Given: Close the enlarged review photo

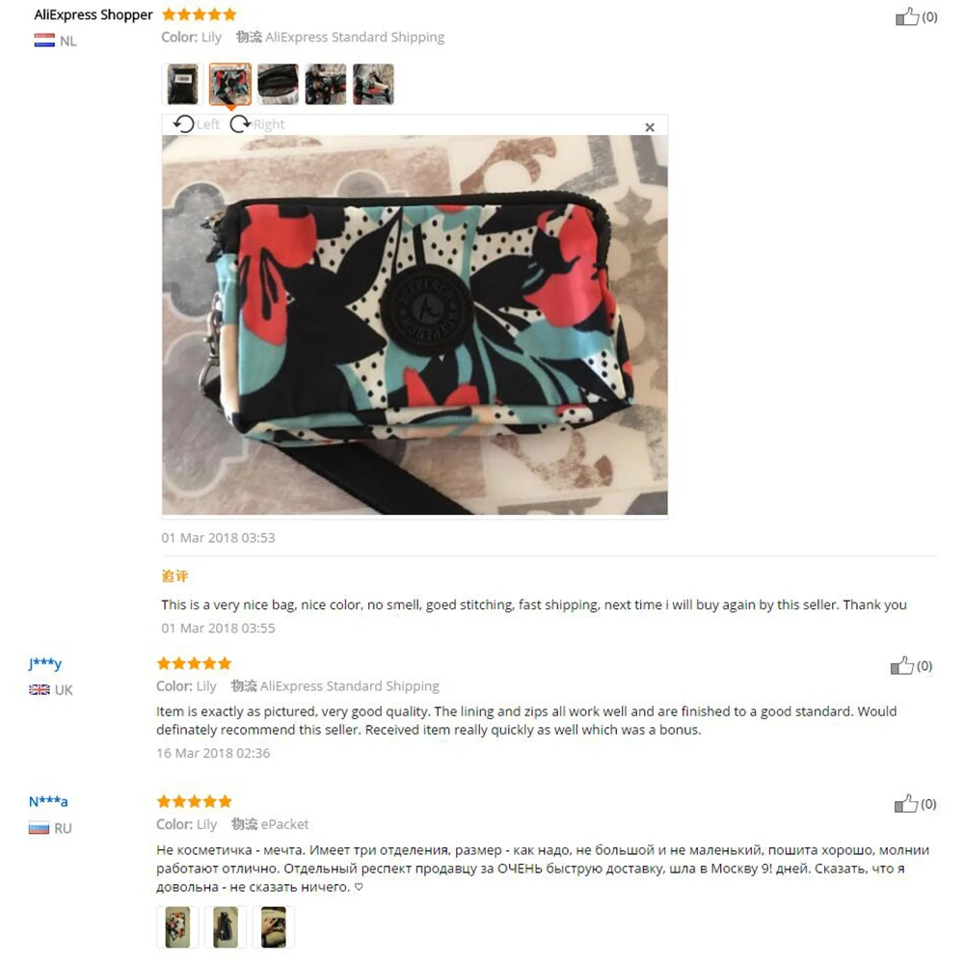Looking at the screenshot, I should pyautogui.click(x=650, y=127).
